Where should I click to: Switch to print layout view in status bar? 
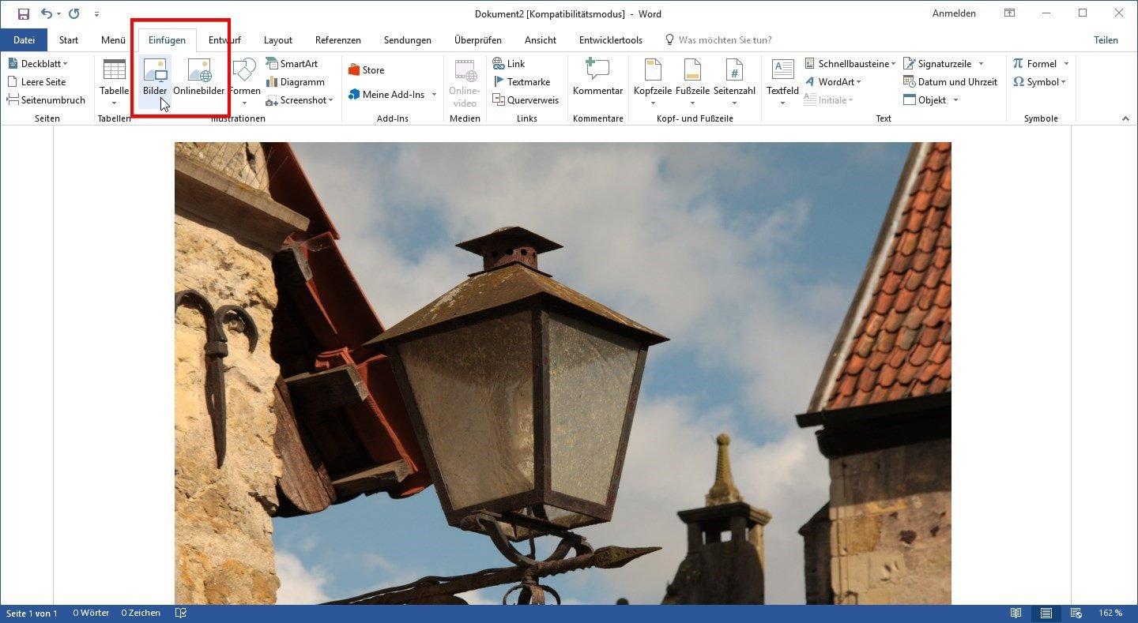tap(1046, 614)
